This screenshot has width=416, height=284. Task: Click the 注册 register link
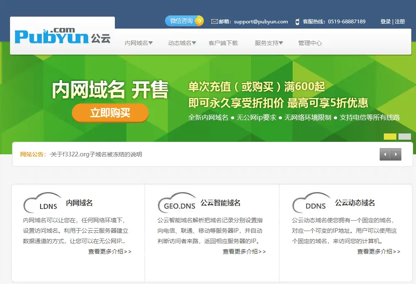tap(399, 21)
